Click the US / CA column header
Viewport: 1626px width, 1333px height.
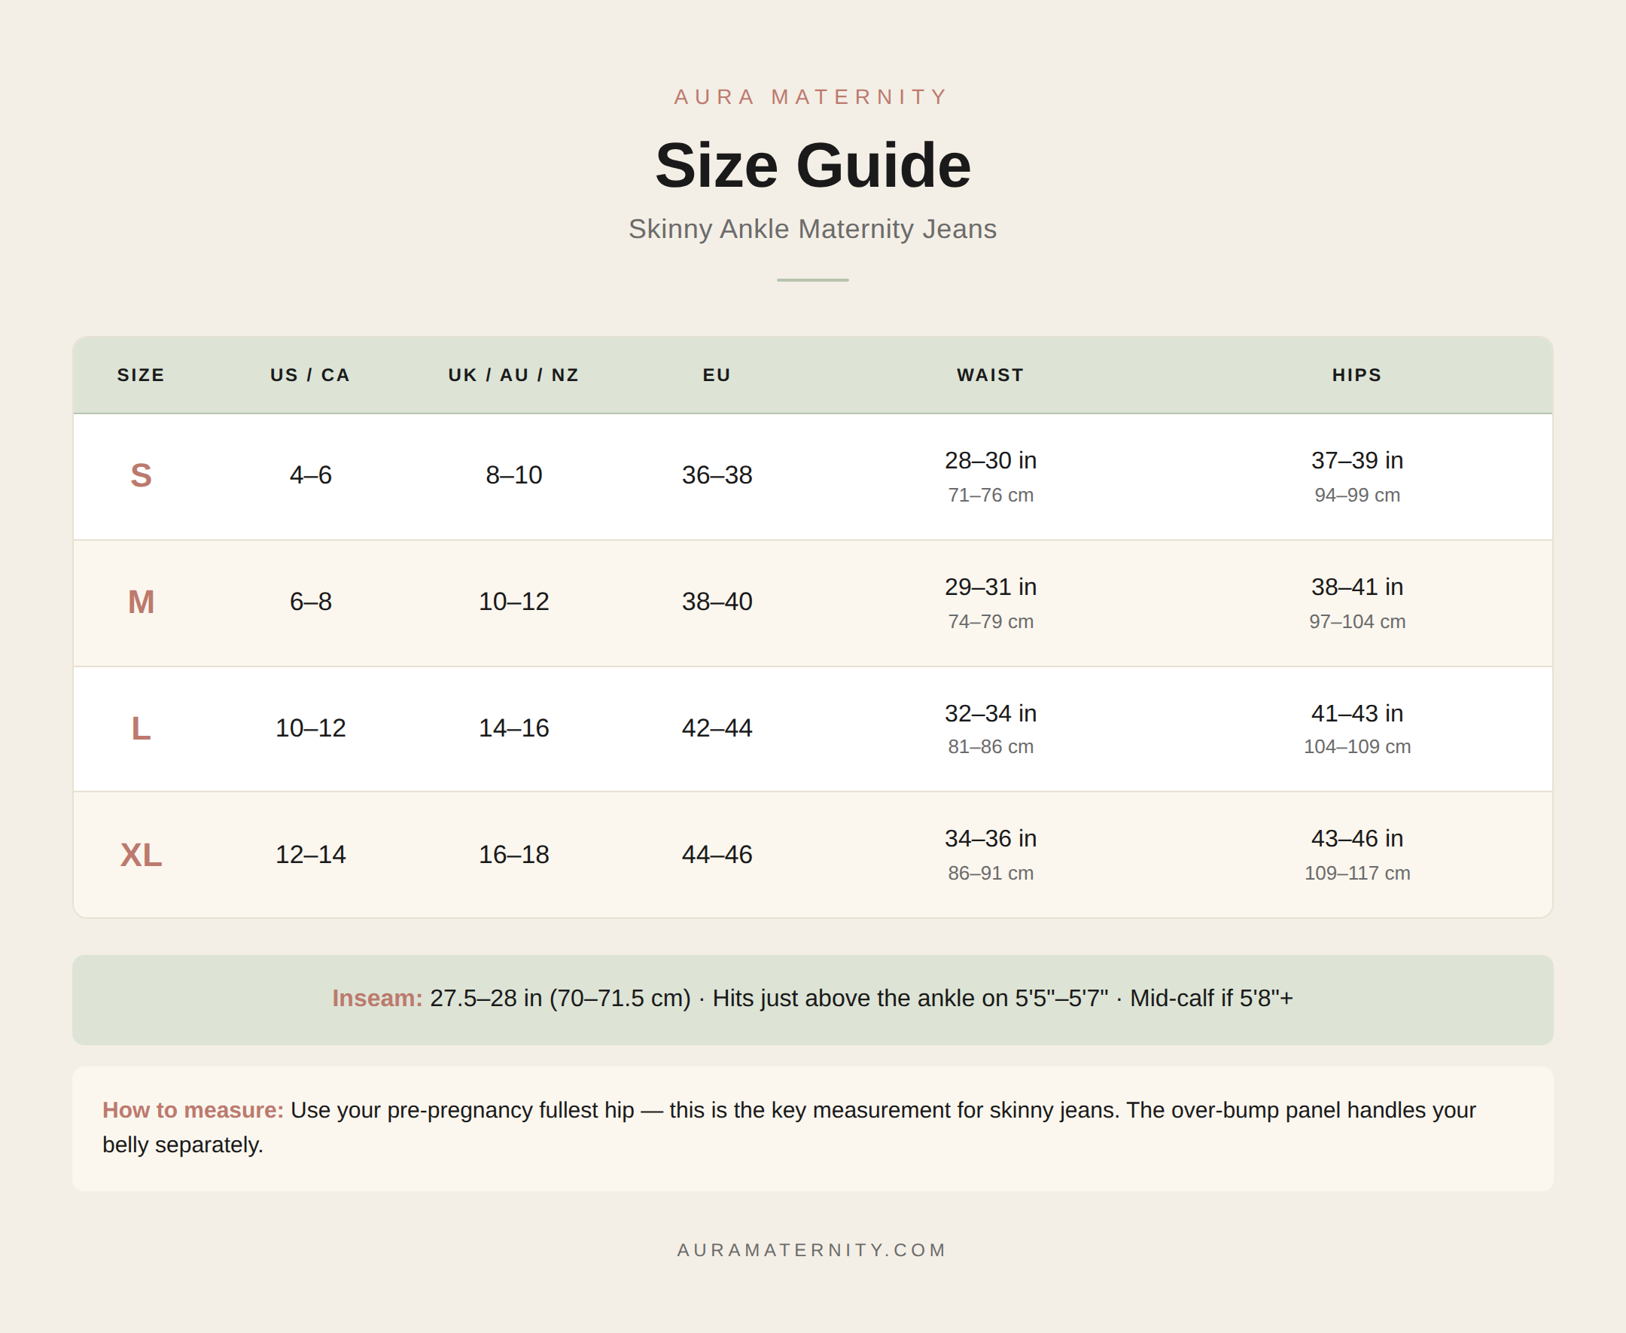coord(310,375)
